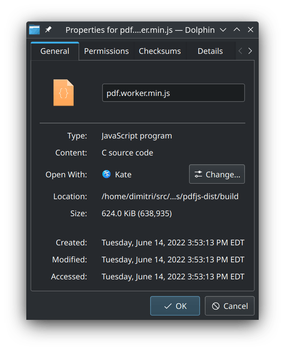Maximize the Properties dialog window

point(237,30)
